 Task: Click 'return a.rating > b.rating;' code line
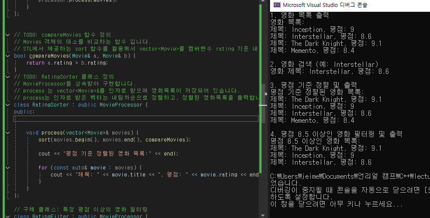(67, 63)
